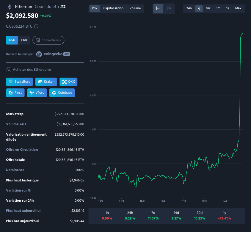Click the Volume 24H label
Screen dimensions: 251x232
tap(16, 124)
